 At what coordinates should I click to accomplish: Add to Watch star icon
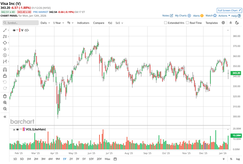(215, 16)
